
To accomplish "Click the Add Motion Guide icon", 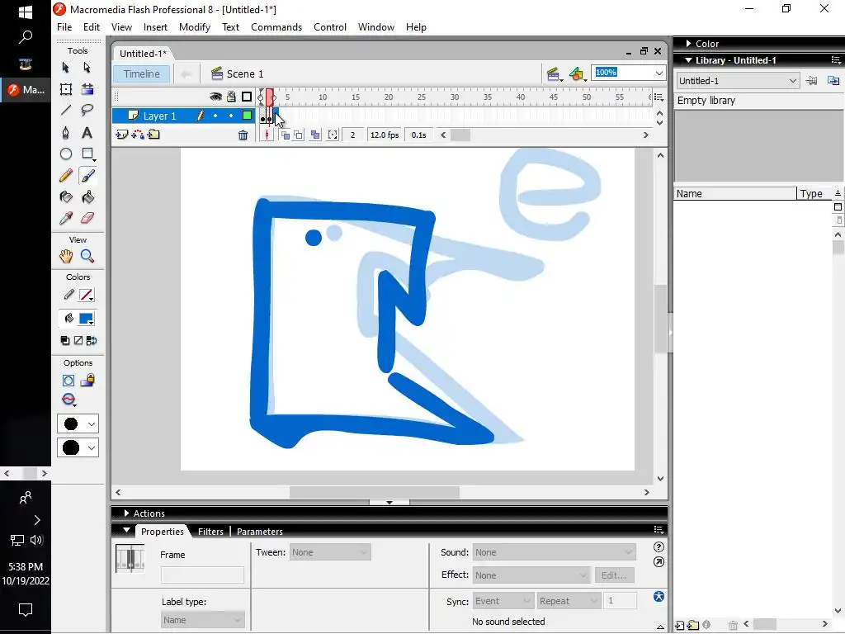I will (138, 135).
